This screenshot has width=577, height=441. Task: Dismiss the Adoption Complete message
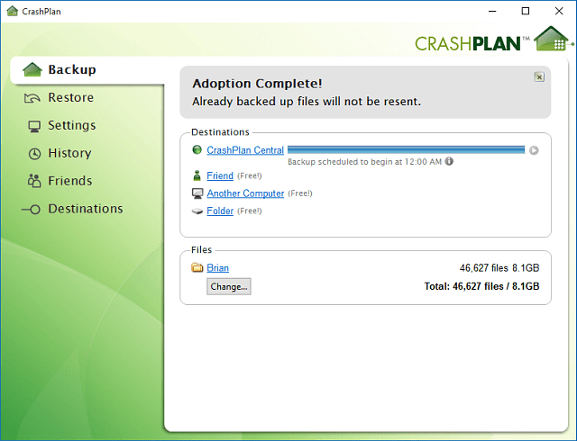[x=539, y=77]
